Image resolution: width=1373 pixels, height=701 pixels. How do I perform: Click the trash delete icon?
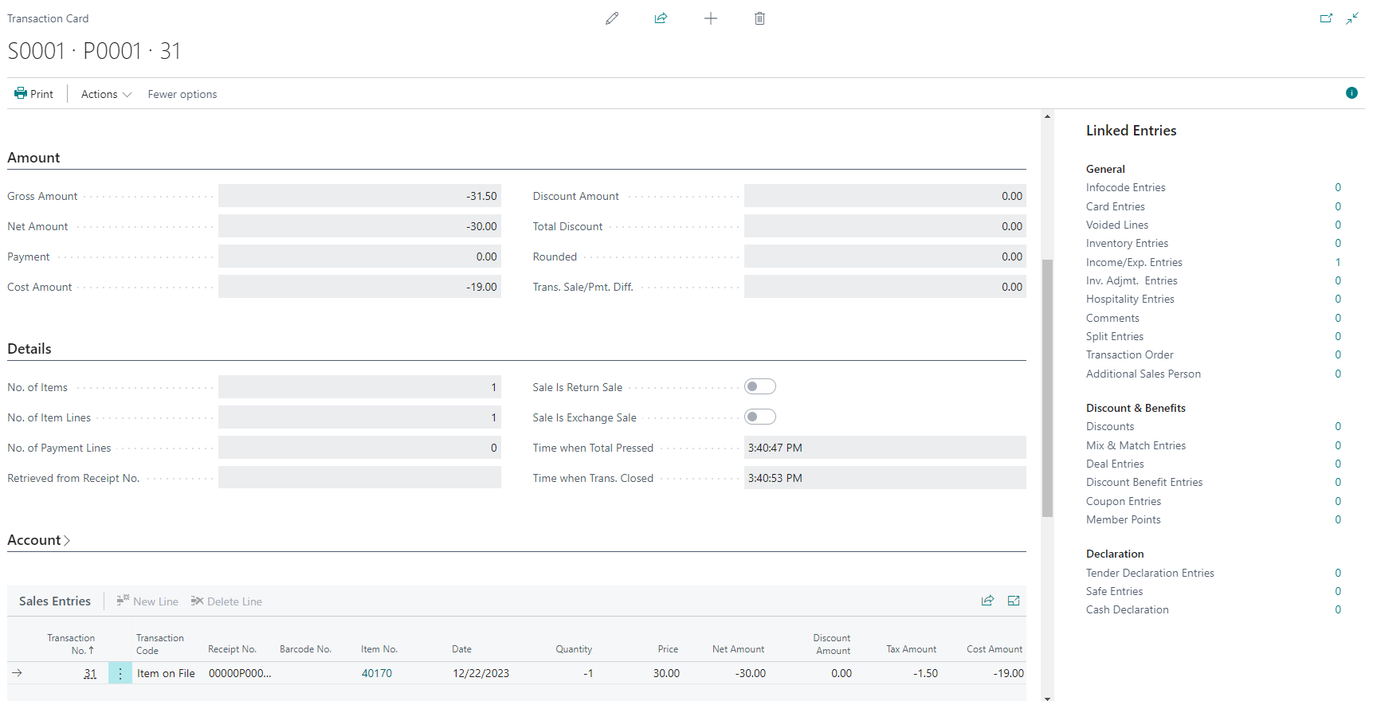pyautogui.click(x=759, y=18)
